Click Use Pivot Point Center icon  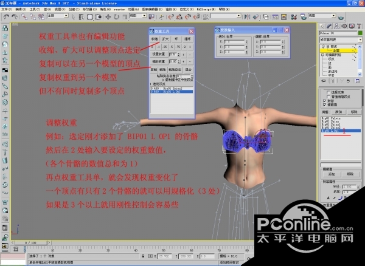point(151,17)
